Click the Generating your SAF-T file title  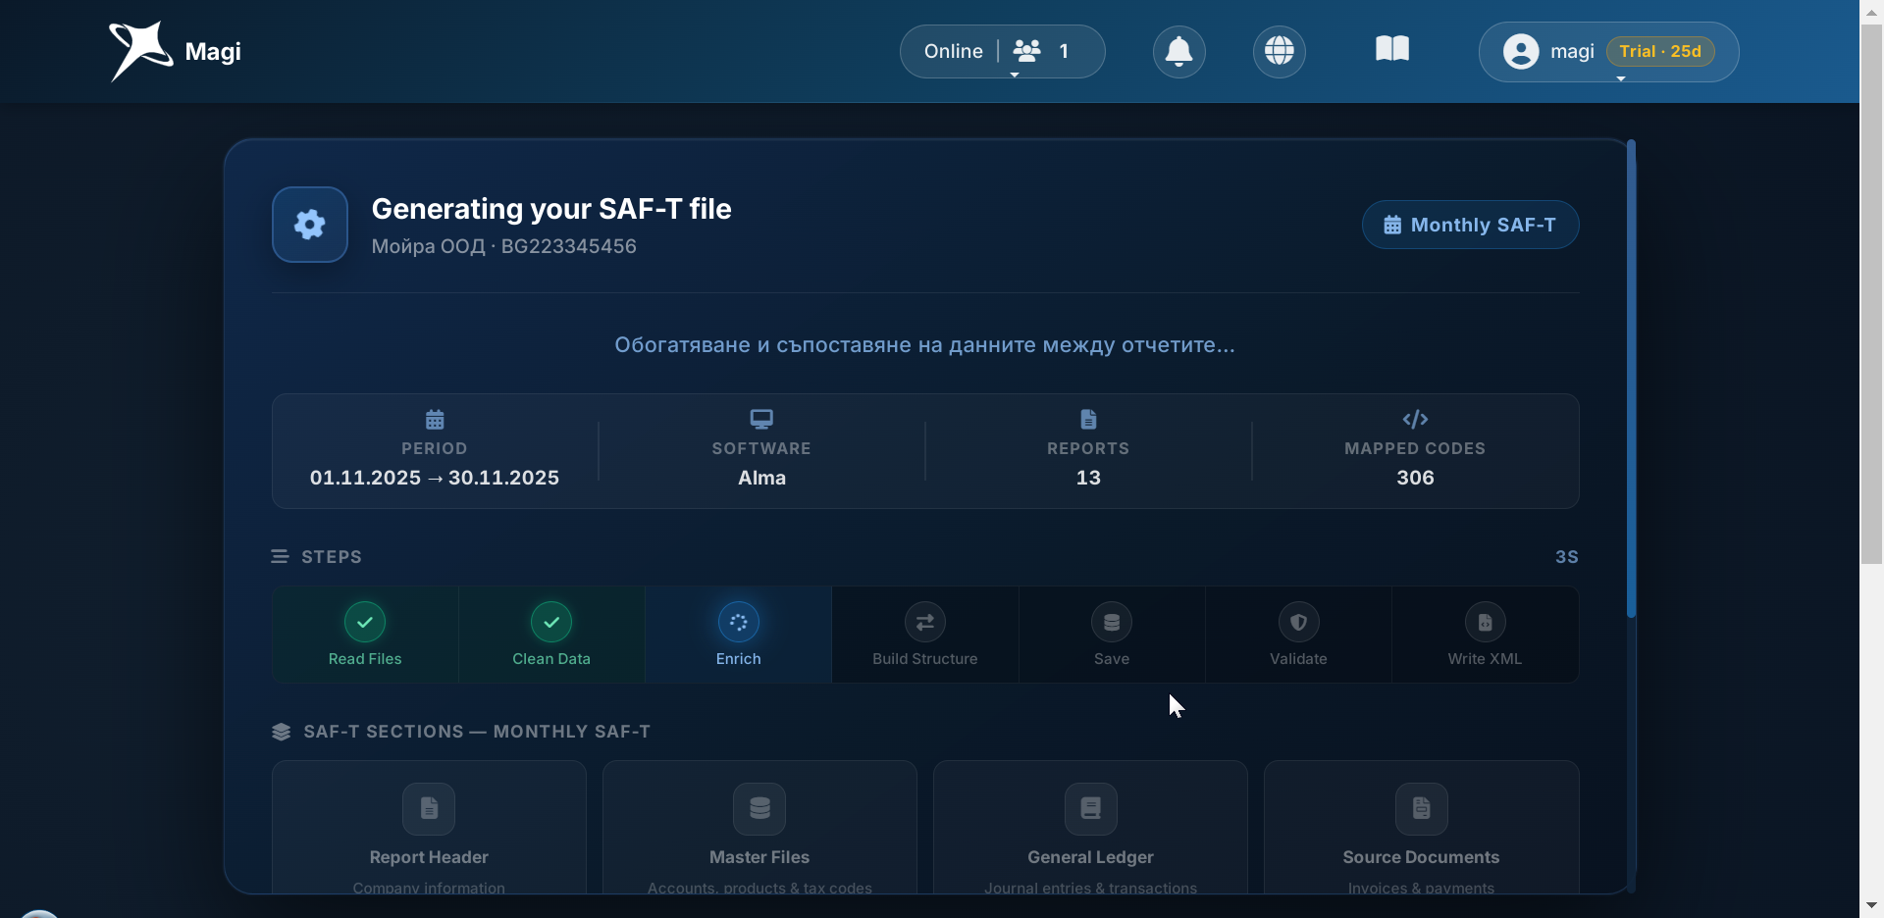(x=551, y=209)
